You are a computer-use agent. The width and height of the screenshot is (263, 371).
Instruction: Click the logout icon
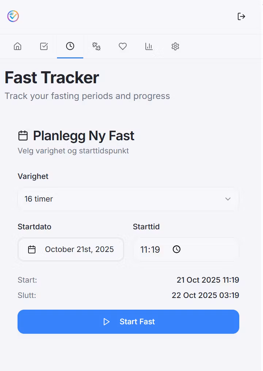pos(241,16)
